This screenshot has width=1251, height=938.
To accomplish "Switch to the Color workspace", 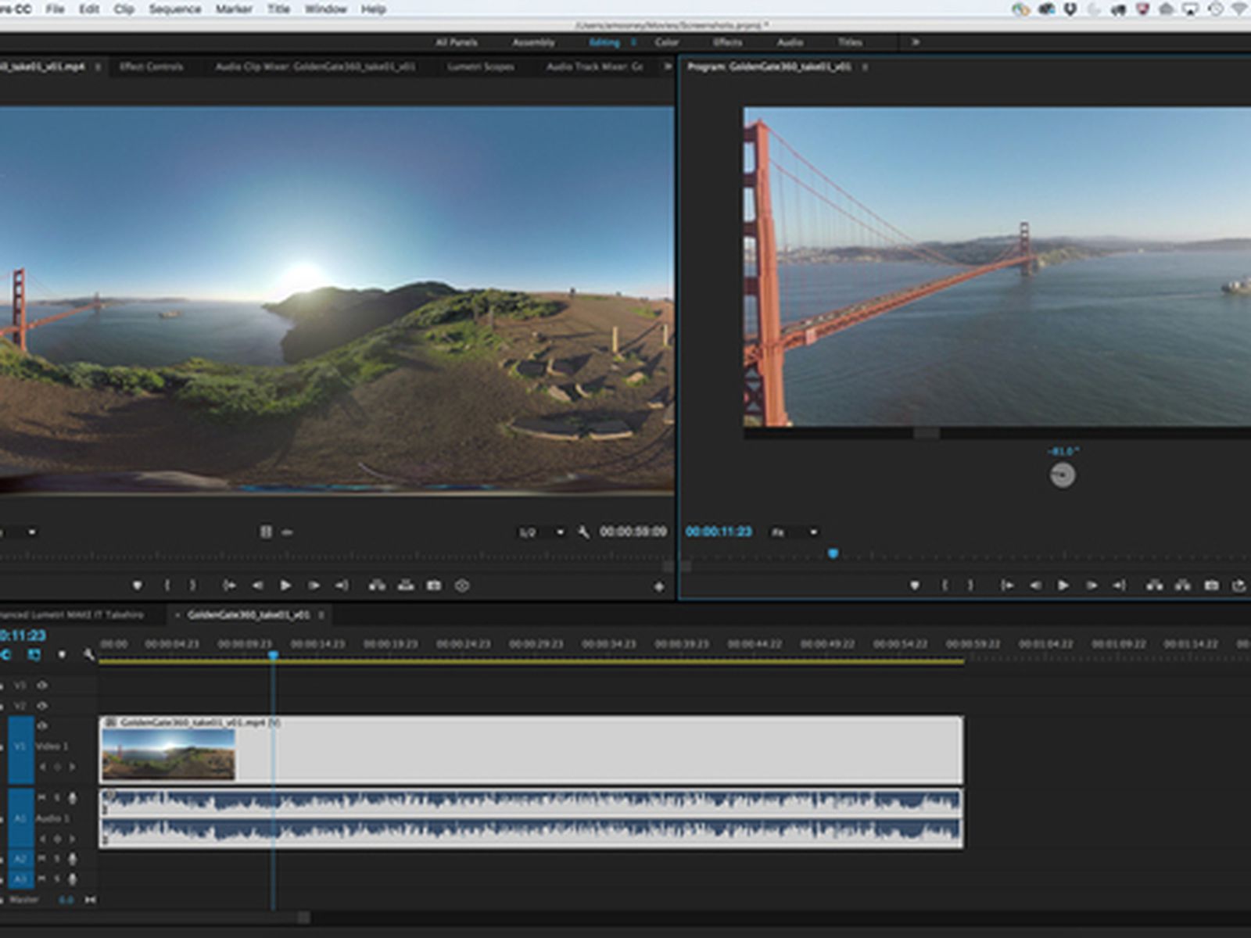I will 666,42.
